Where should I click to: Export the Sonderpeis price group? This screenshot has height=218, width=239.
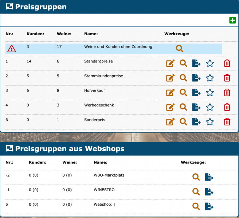pyautogui.click(x=196, y=122)
